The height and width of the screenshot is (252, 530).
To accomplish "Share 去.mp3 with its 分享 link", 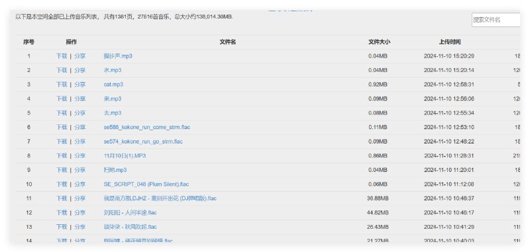I will 80,112.
